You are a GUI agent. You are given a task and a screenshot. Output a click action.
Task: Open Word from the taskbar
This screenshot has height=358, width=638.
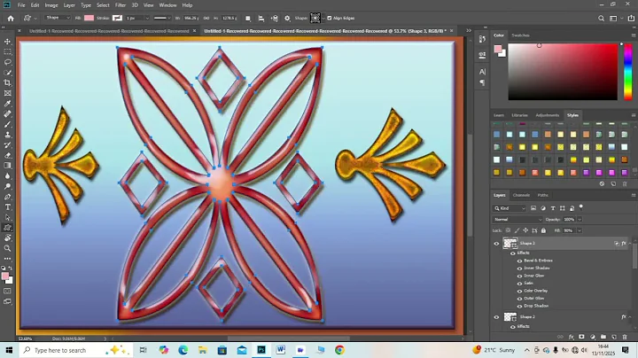tap(281, 350)
